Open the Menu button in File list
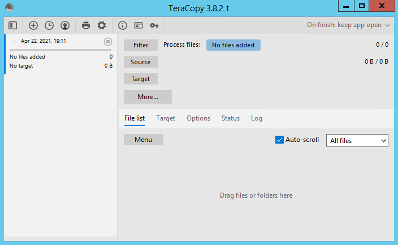Viewport: 398px width, 245px height. [x=144, y=140]
